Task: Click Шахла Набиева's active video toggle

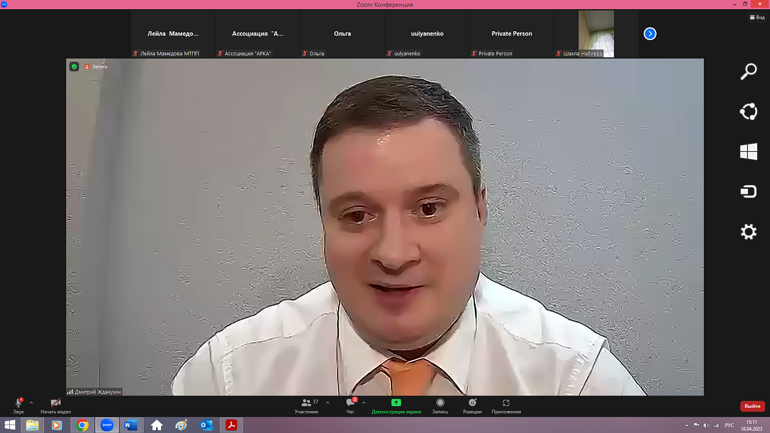Action: (559, 53)
